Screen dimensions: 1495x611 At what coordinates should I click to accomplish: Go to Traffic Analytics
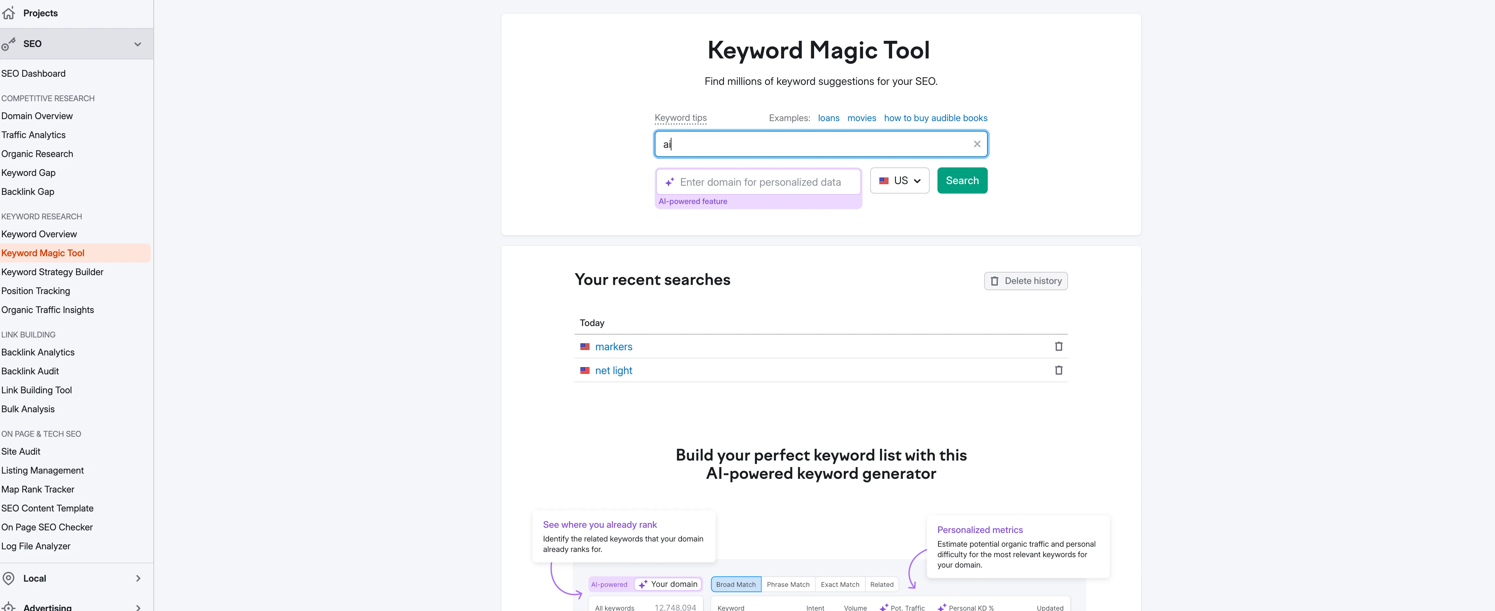[33, 135]
